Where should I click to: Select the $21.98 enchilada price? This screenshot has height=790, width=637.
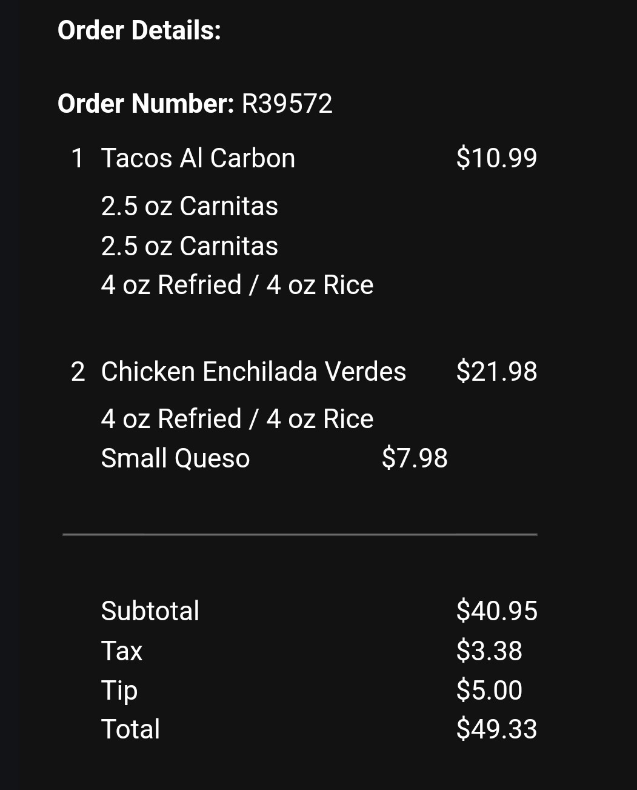click(x=496, y=372)
